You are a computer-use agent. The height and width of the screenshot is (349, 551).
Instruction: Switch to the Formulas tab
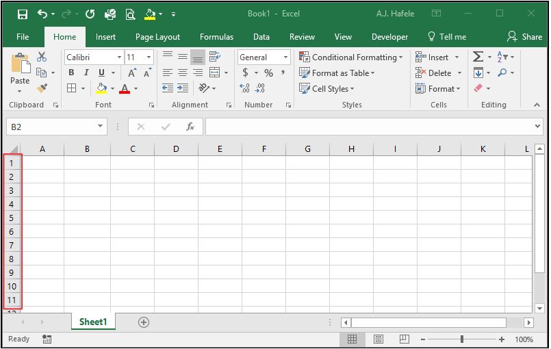[x=216, y=37]
